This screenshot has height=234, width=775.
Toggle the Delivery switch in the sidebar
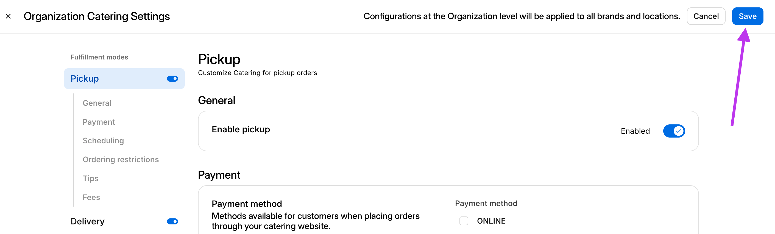pos(172,221)
